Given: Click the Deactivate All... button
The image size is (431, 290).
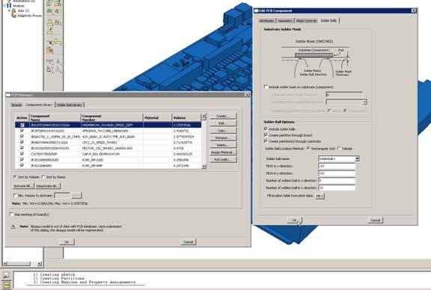Looking at the screenshot, I should pos(48,186).
